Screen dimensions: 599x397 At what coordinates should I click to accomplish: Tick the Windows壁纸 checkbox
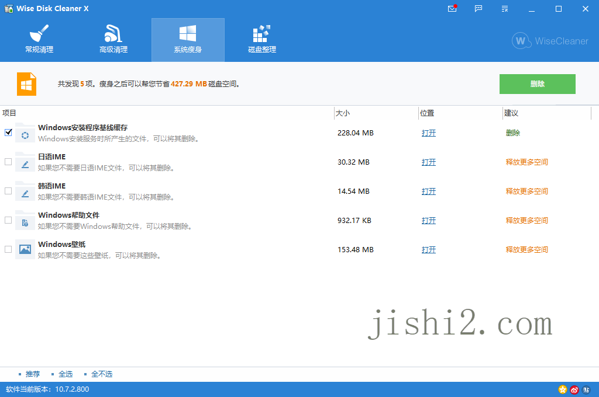[8, 249]
